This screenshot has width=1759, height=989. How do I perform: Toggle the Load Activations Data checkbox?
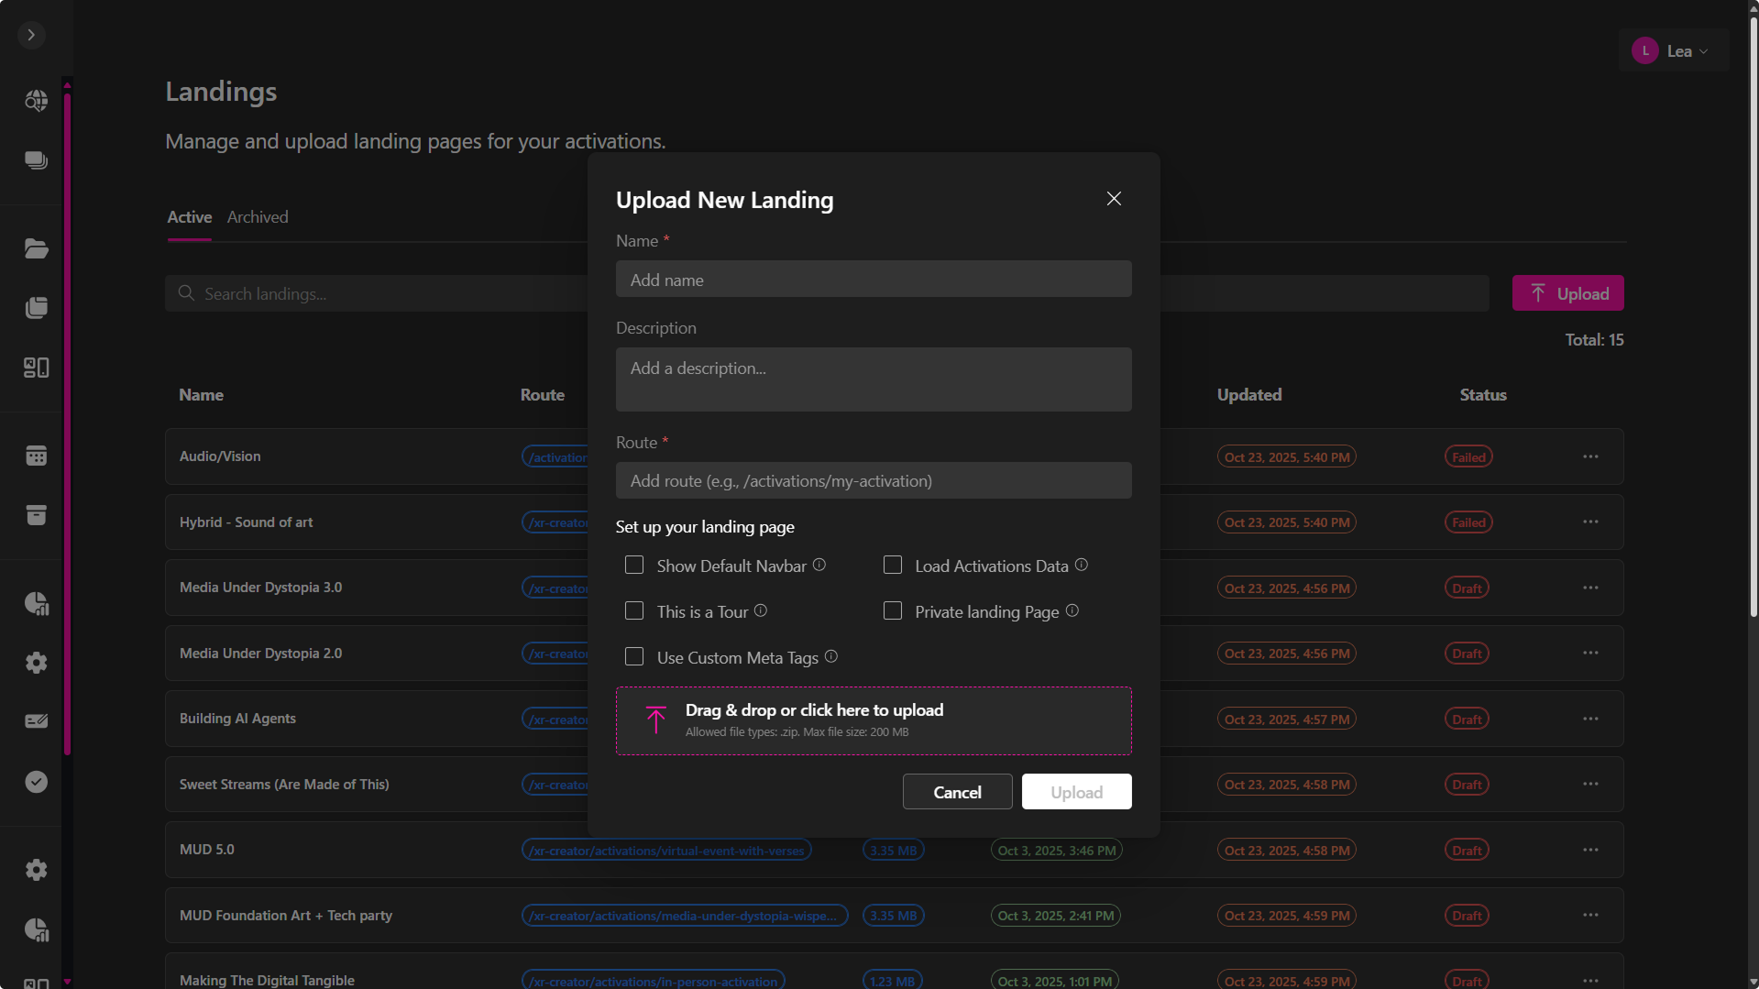tap(893, 566)
